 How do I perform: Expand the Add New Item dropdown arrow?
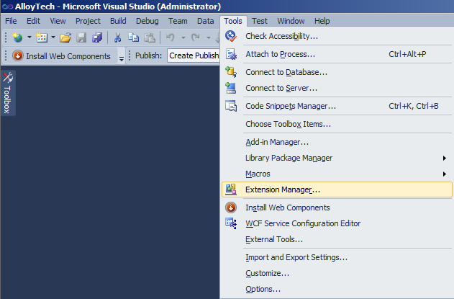pyautogui.click(x=53, y=37)
